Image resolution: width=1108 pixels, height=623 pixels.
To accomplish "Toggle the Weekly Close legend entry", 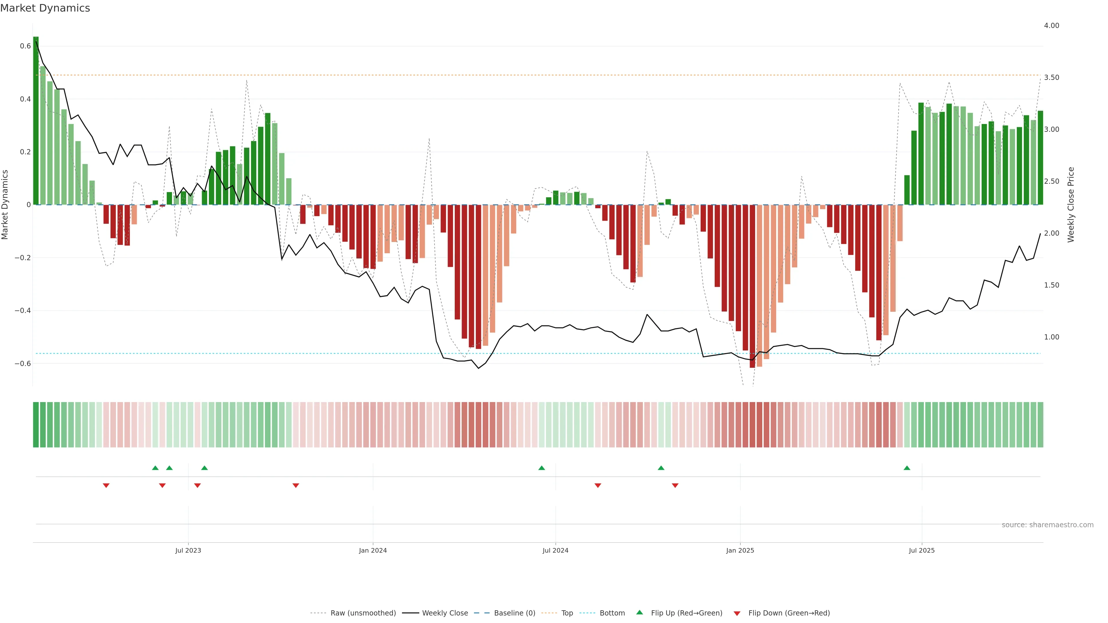I will pos(445,613).
